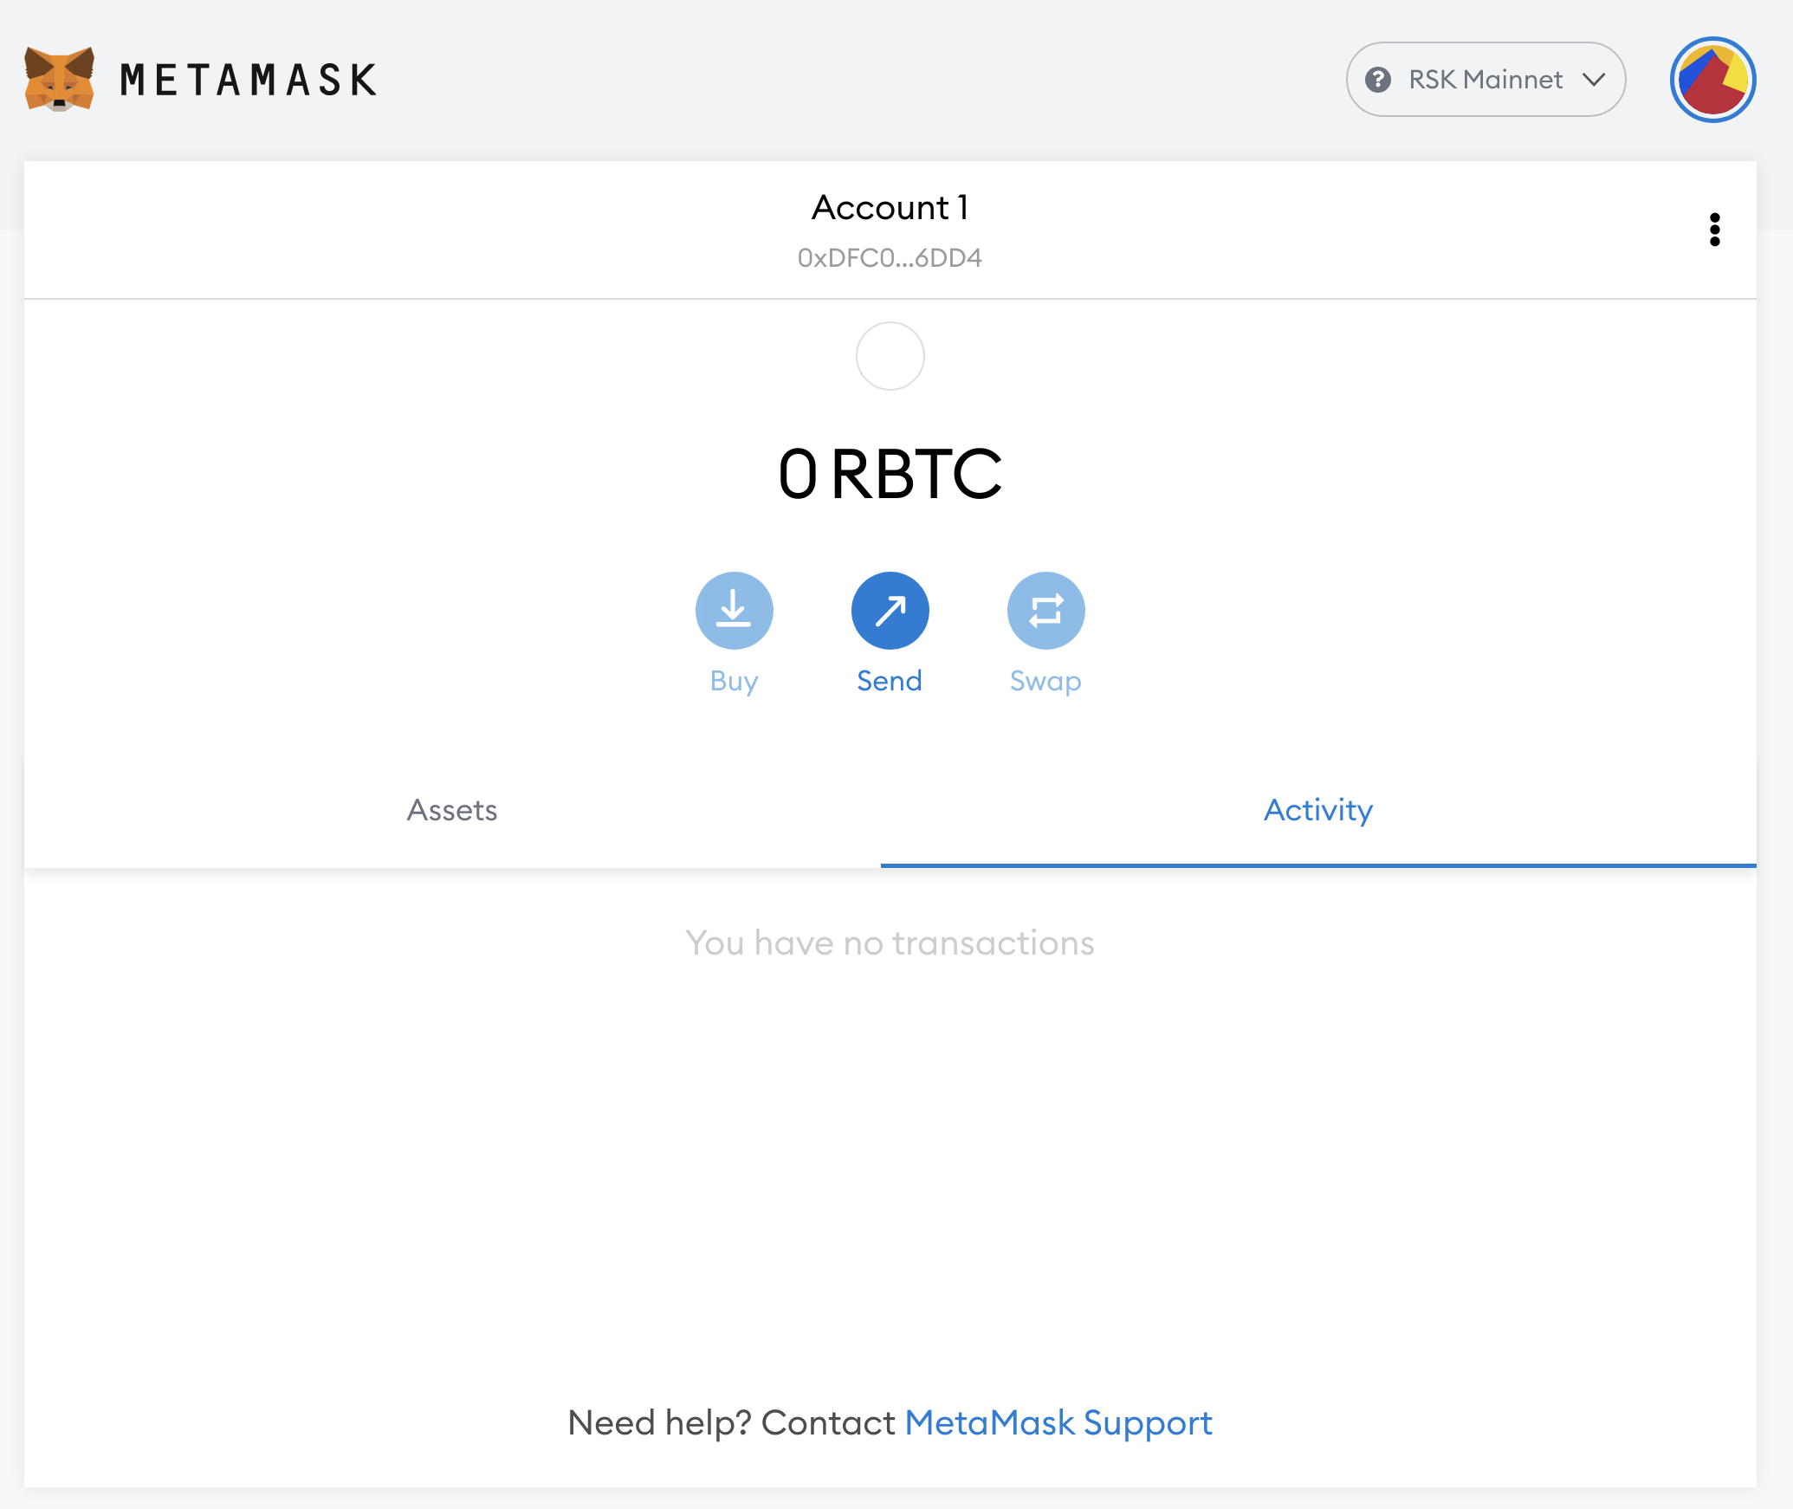Click the Account 1 name

pos(890,208)
